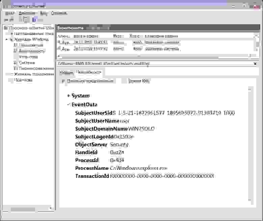Click the SubjectUserSid value
The height and width of the screenshot is (221, 263).
click(x=173, y=113)
